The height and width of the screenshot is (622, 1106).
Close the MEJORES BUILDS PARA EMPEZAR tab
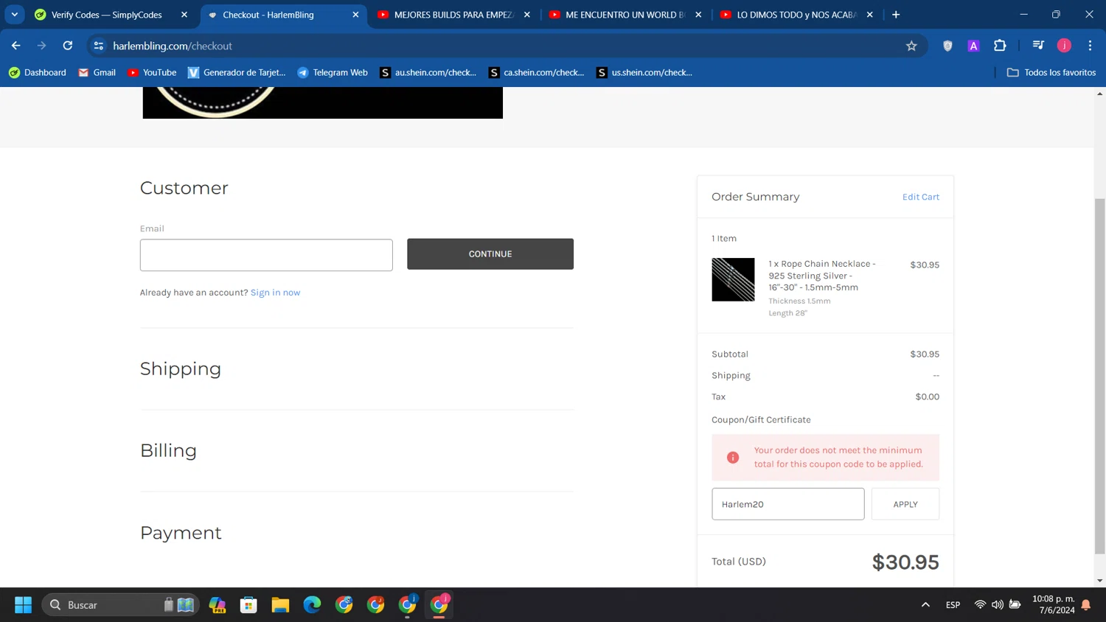pyautogui.click(x=527, y=15)
